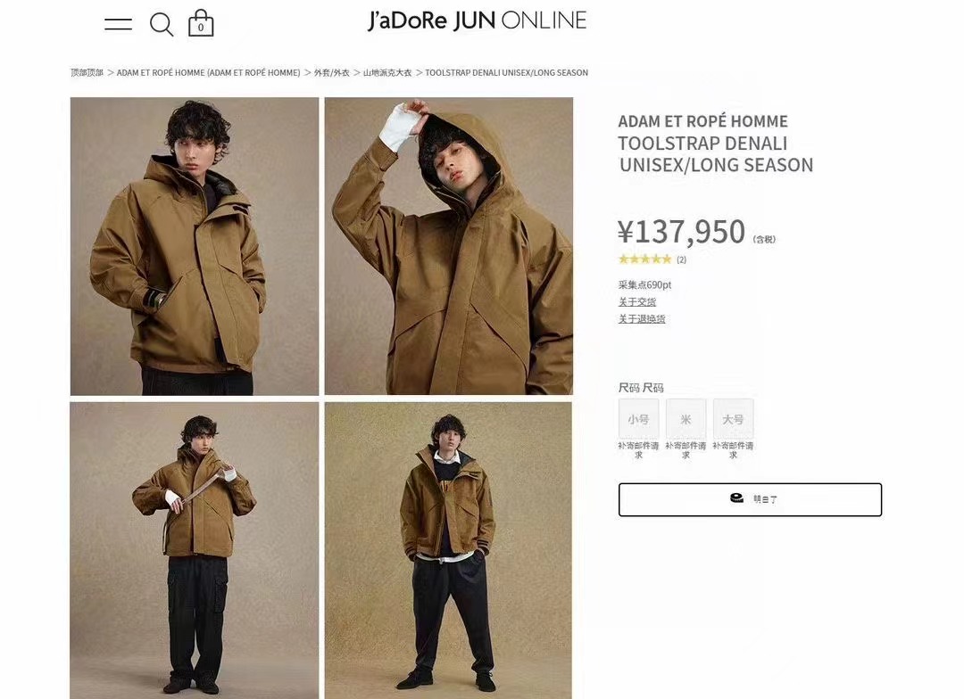Open the review count (2) link
The image size is (964, 699).
(681, 259)
